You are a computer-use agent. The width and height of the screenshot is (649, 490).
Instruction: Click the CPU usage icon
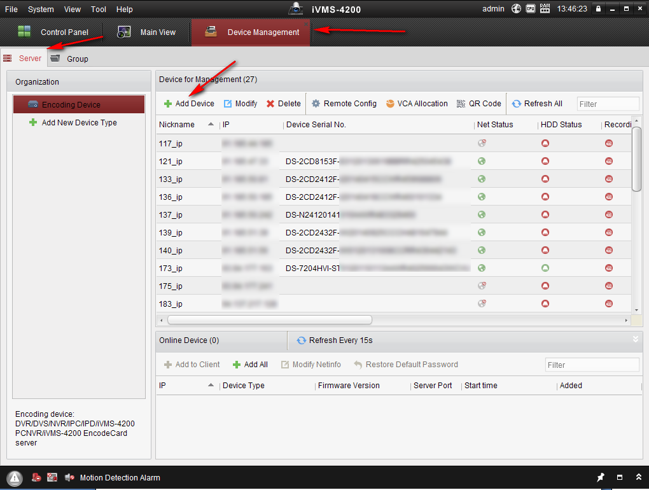530,9
